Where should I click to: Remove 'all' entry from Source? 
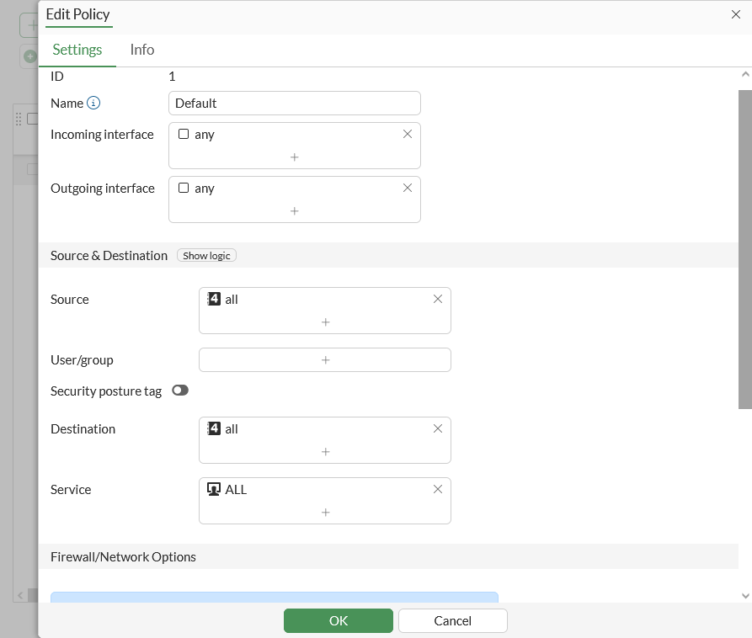coord(438,299)
